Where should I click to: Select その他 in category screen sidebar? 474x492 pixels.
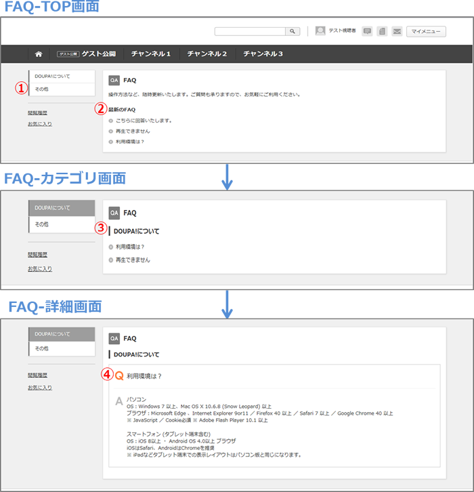[x=62, y=224]
